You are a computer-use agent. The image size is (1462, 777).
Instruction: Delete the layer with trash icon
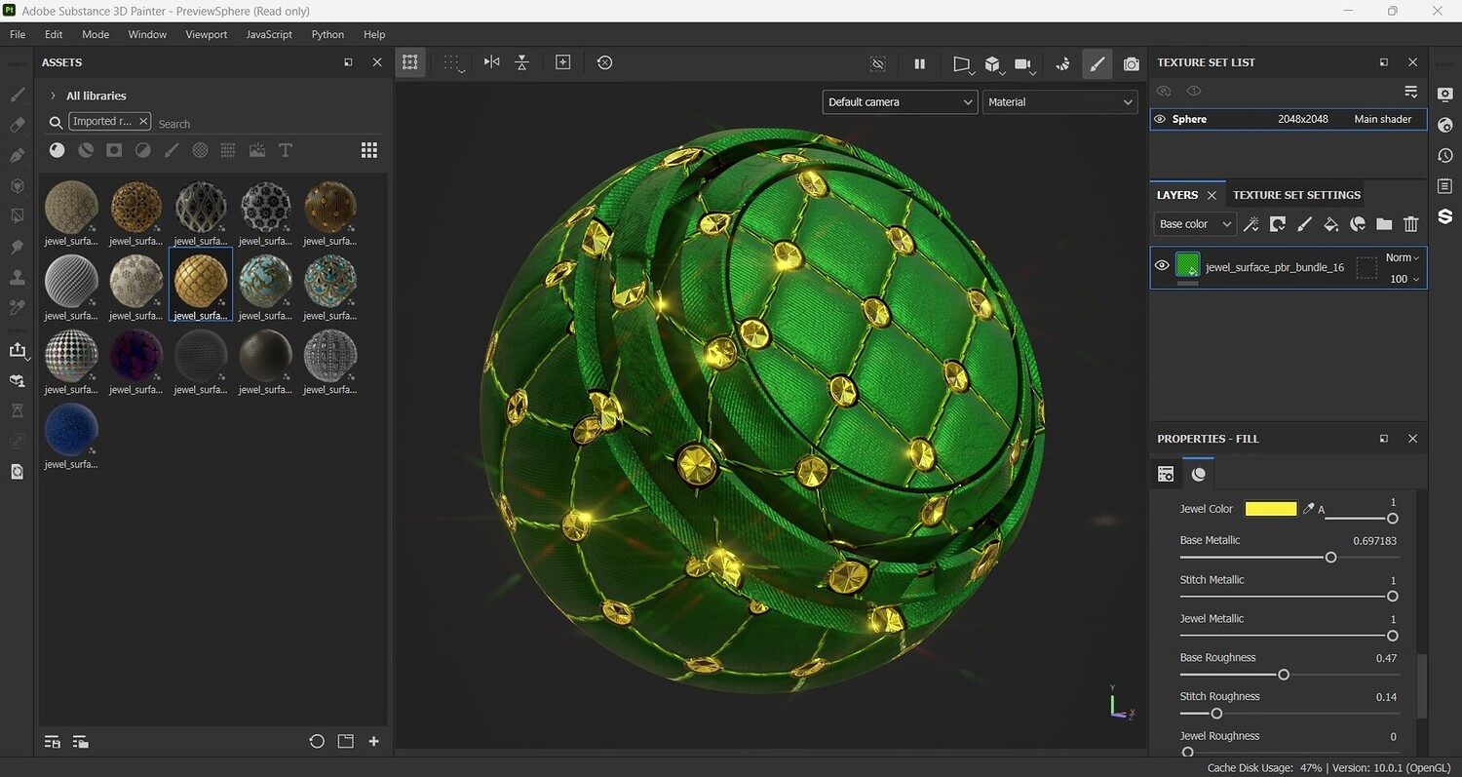pyautogui.click(x=1410, y=224)
